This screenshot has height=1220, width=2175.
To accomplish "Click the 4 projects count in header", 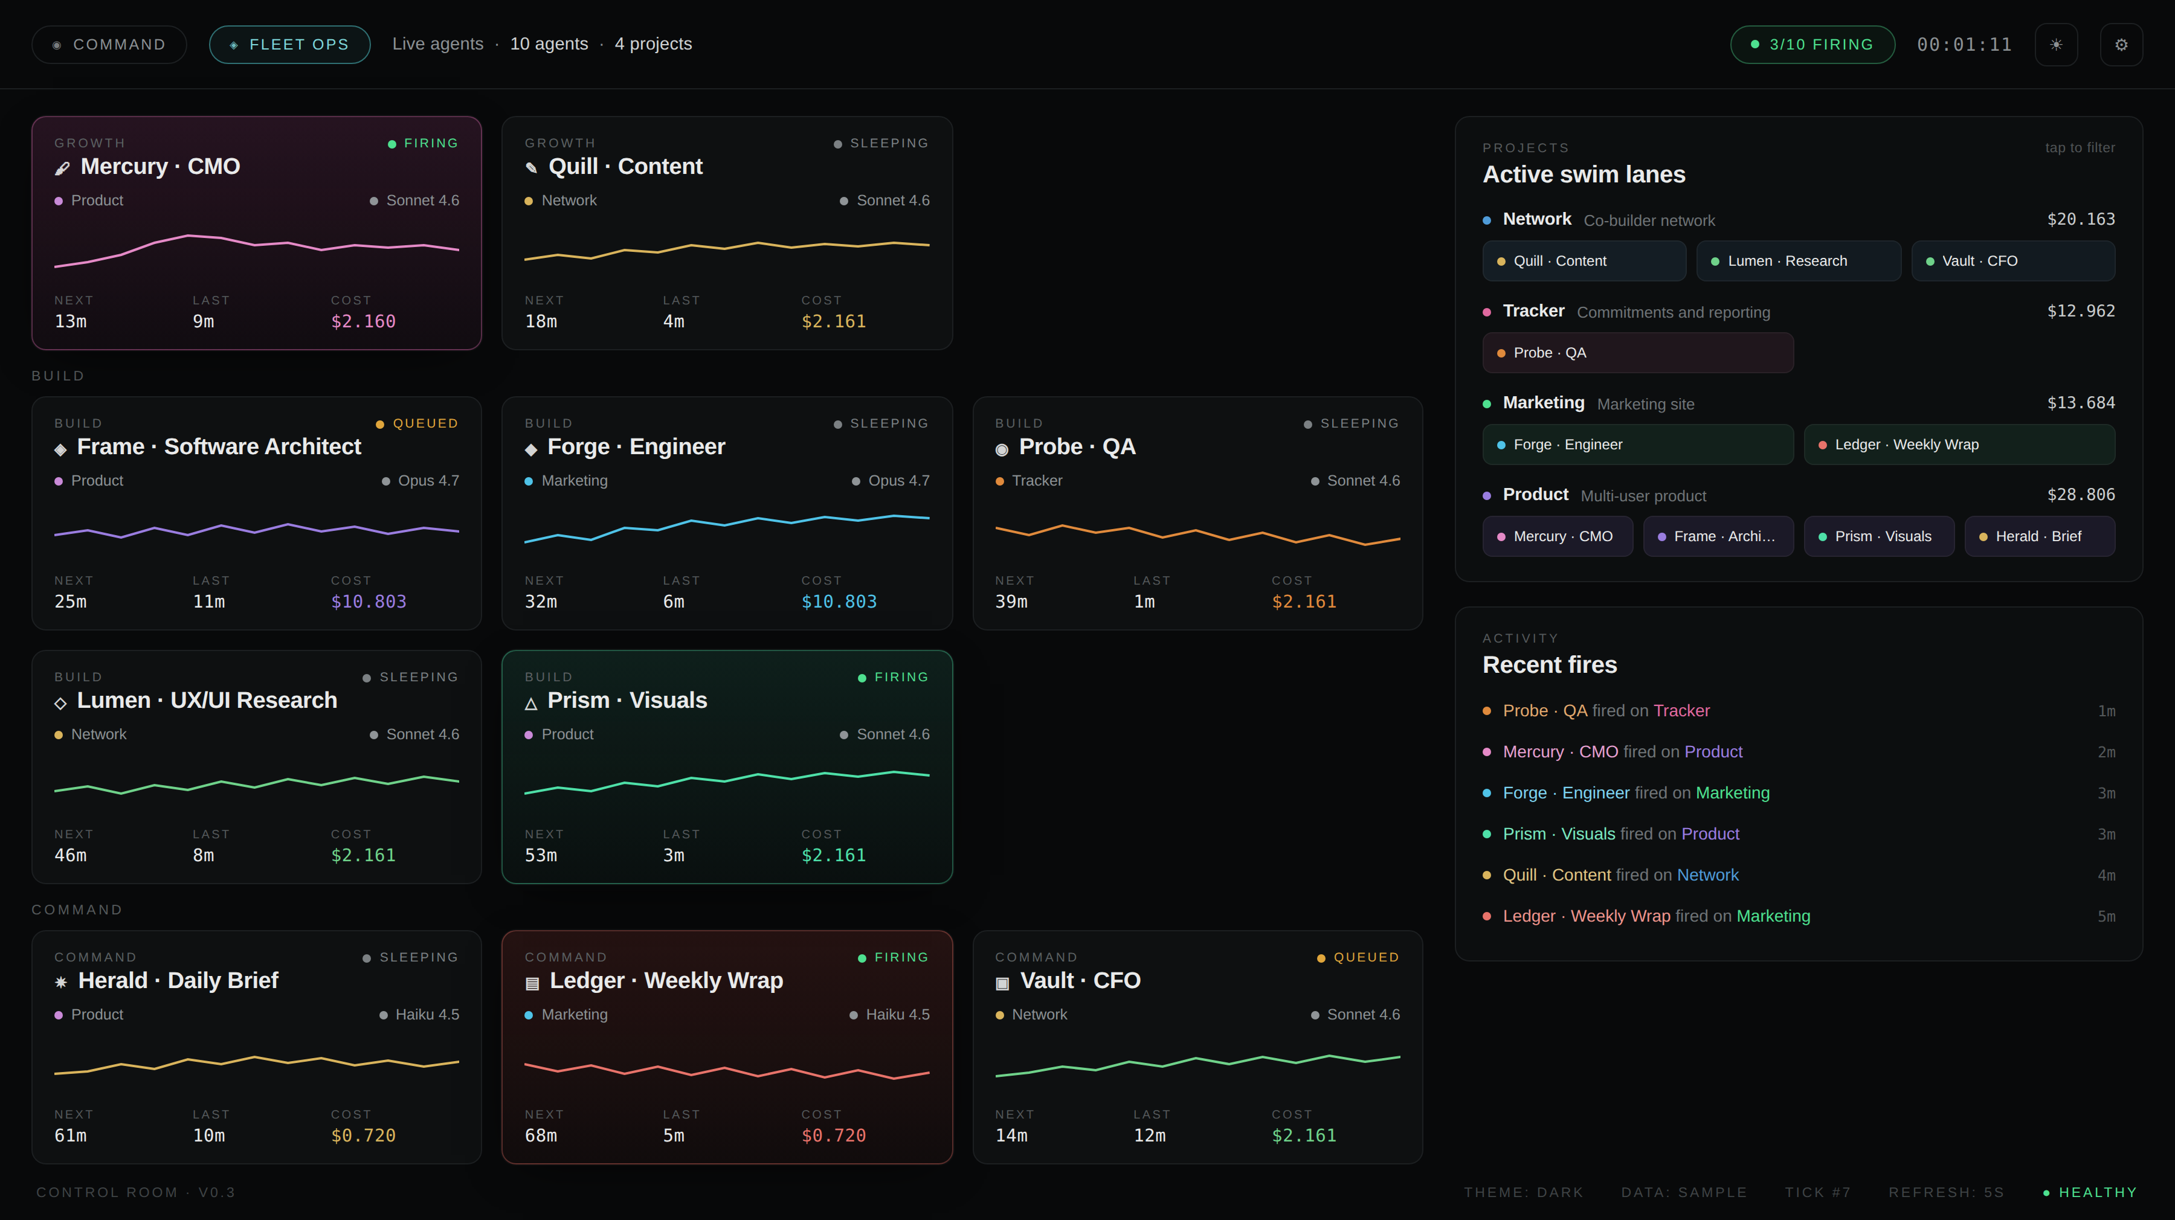I will 654,44.
